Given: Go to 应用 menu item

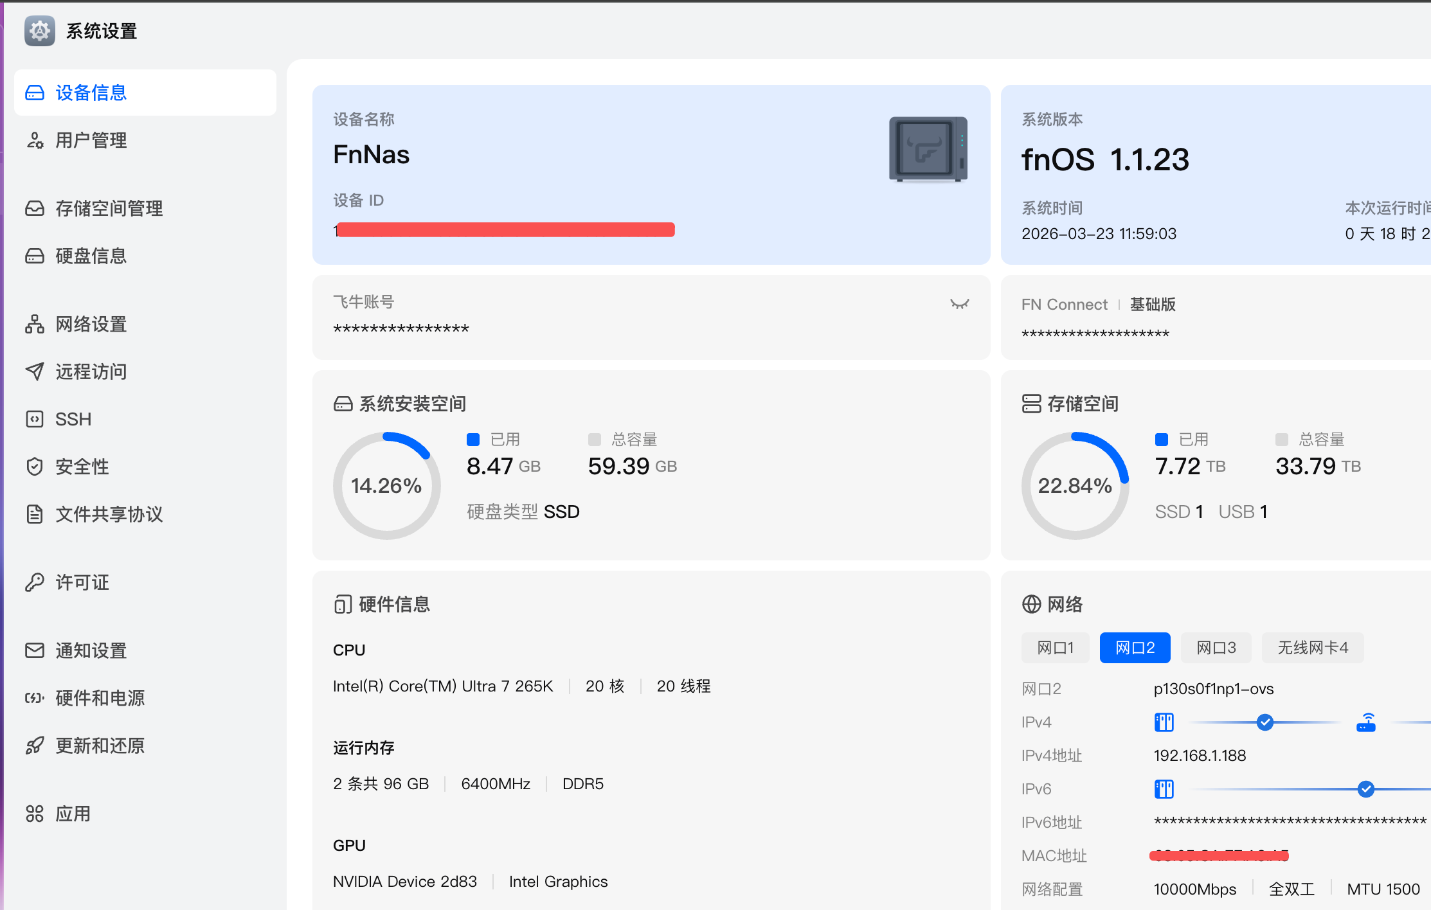Looking at the screenshot, I should pos(145,814).
